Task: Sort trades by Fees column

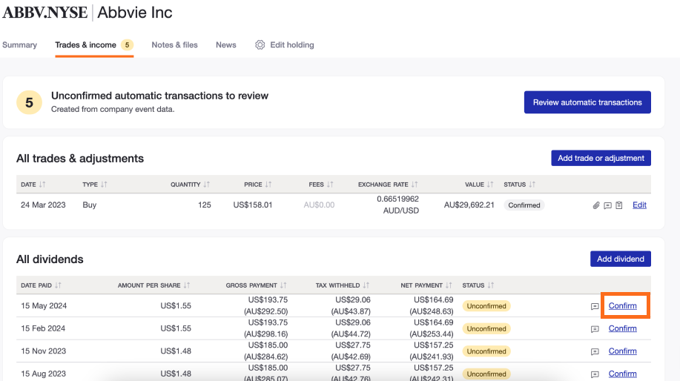Action: tap(330, 185)
